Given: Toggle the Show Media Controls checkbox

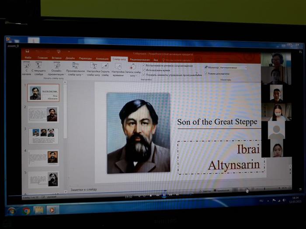Looking at the screenshot, I should click(x=144, y=75).
